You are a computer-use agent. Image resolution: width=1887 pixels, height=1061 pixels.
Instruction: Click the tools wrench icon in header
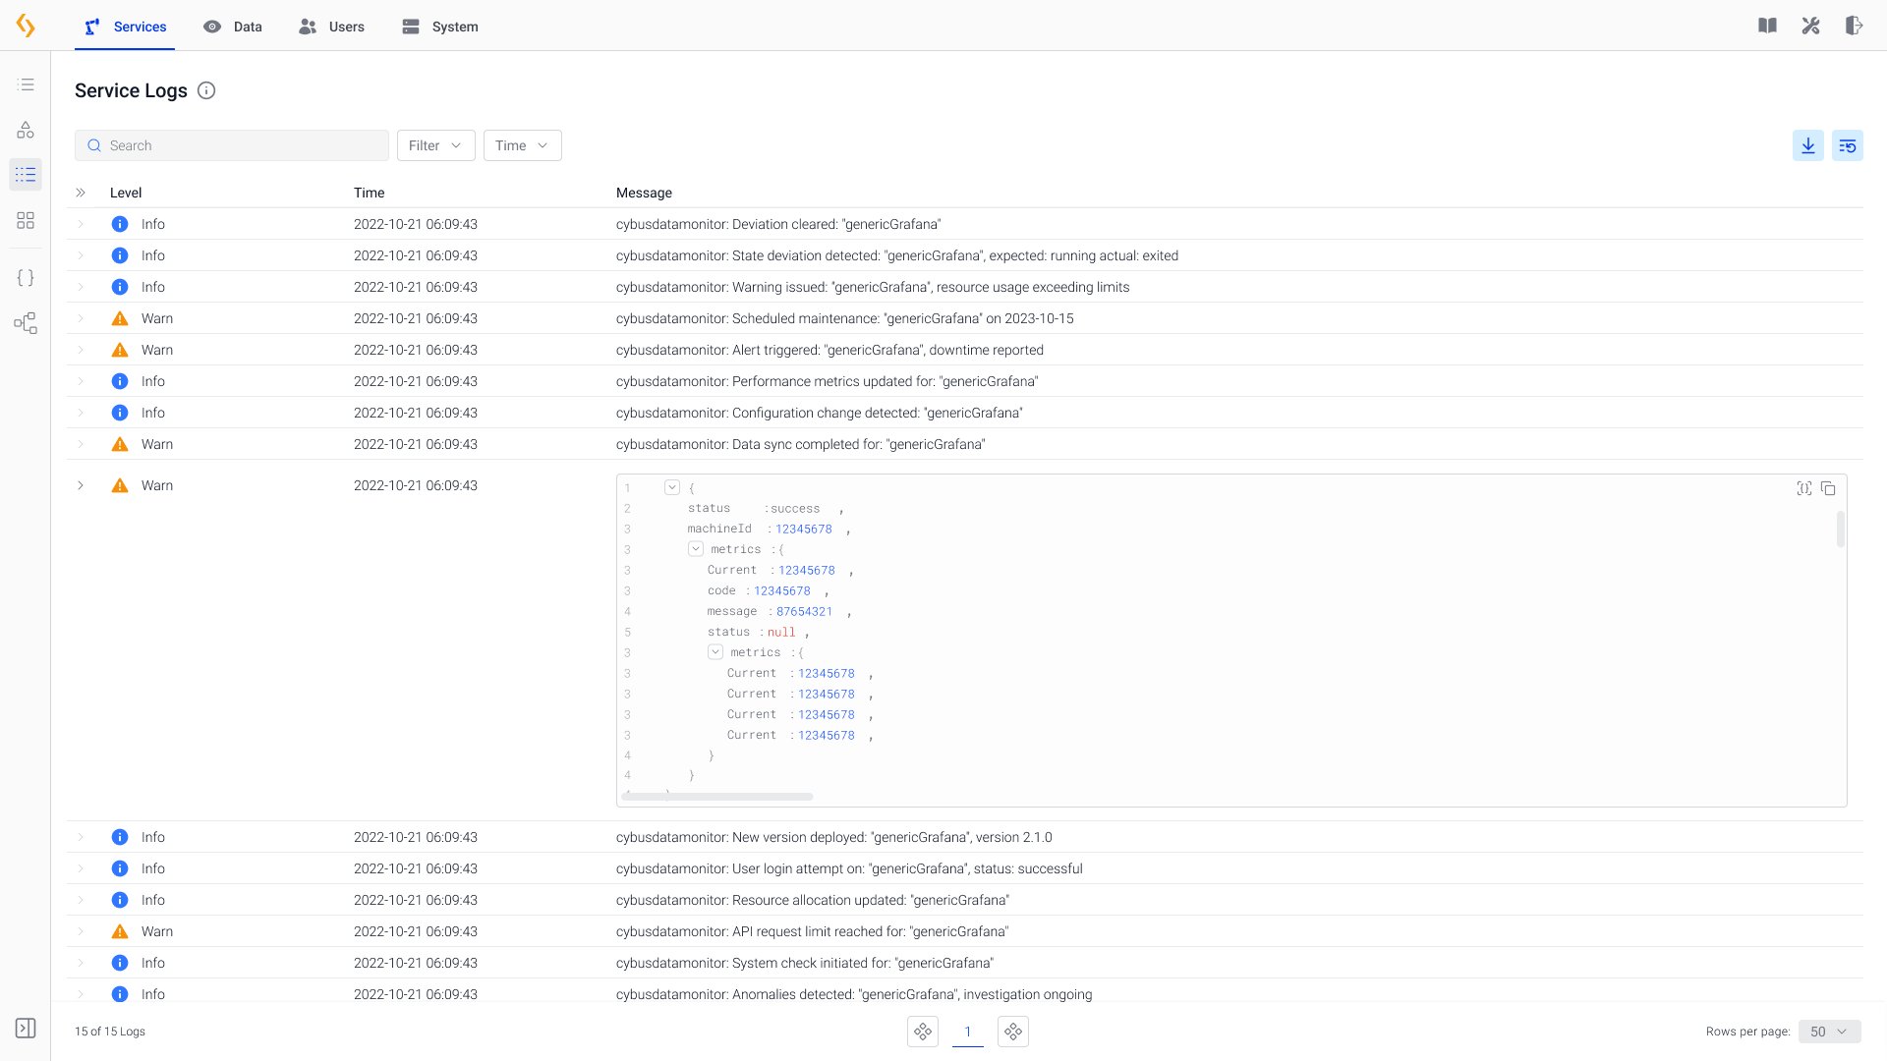click(x=1810, y=26)
